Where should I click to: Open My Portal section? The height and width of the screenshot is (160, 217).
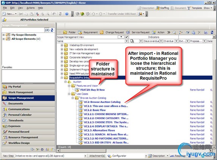point(28,87)
